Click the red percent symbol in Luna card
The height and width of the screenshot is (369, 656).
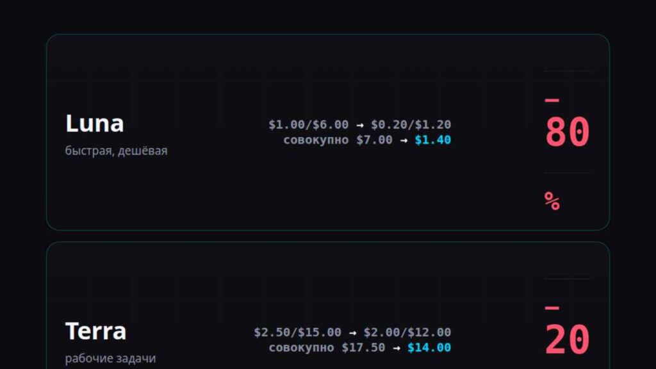click(x=552, y=201)
